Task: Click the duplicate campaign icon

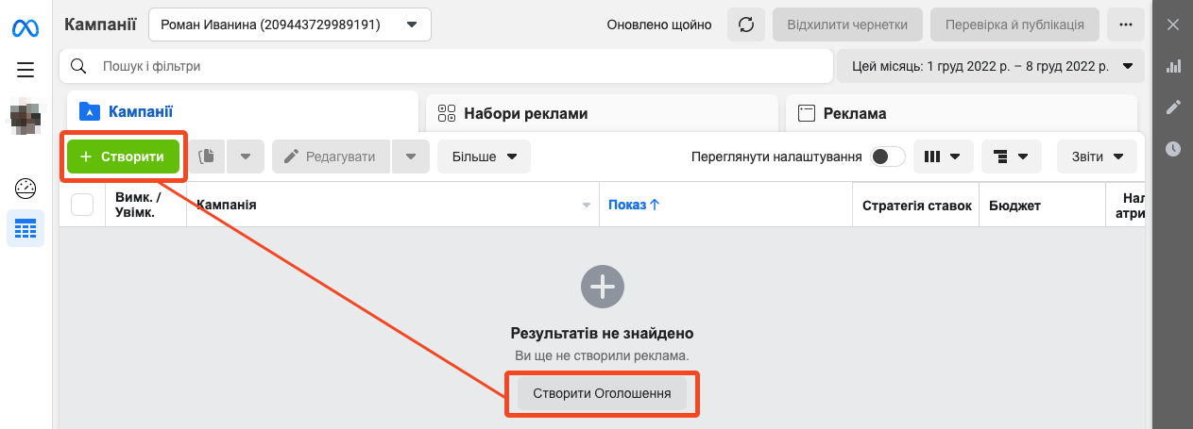Action: [207, 157]
